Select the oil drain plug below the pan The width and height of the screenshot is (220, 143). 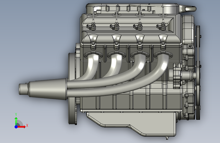(167, 138)
